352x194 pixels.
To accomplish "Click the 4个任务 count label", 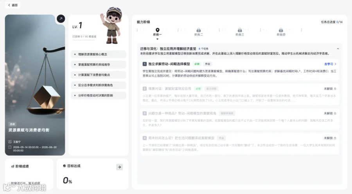I will (x=203, y=49).
